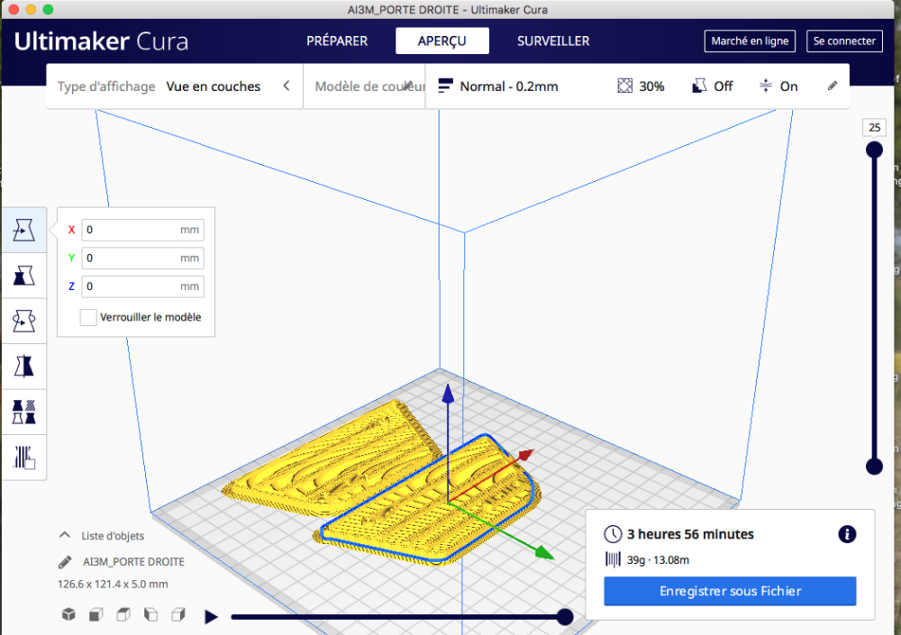Select the Rotate tool in the left toolbar
The image size is (901, 635).
point(23,321)
